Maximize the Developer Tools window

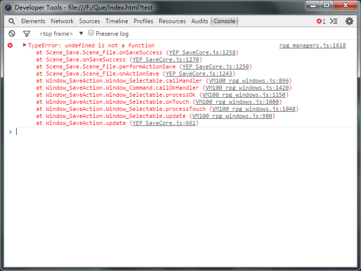[327, 6]
